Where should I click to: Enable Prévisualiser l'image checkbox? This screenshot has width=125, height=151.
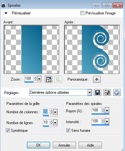82,13
